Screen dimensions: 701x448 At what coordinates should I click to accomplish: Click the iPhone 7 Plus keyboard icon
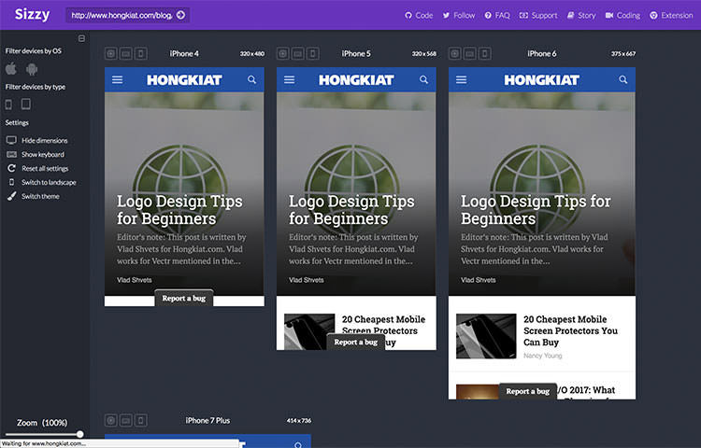tap(126, 420)
